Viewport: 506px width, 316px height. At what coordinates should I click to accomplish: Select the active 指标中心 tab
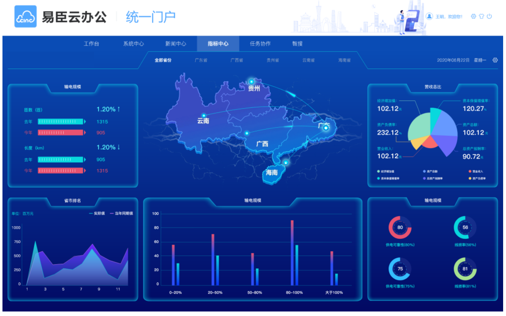[x=218, y=44]
